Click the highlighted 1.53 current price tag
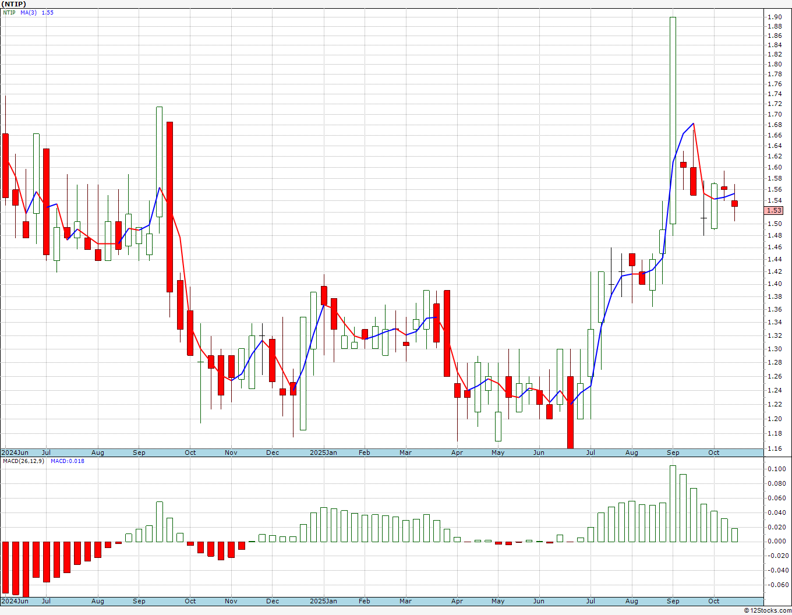Viewport: 792px width, 615px height. (x=775, y=210)
